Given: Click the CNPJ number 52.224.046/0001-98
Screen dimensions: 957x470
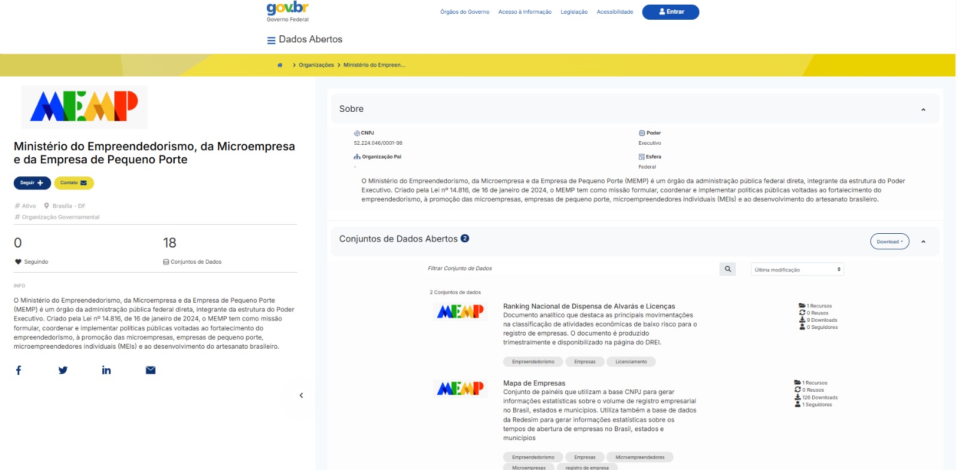Looking at the screenshot, I should 378,144.
